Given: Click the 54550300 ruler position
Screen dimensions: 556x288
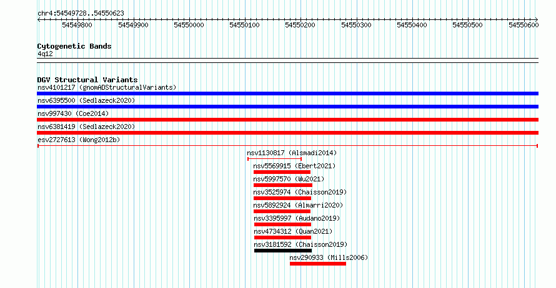Looking at the screenshot, I should [x=356, y=25].
